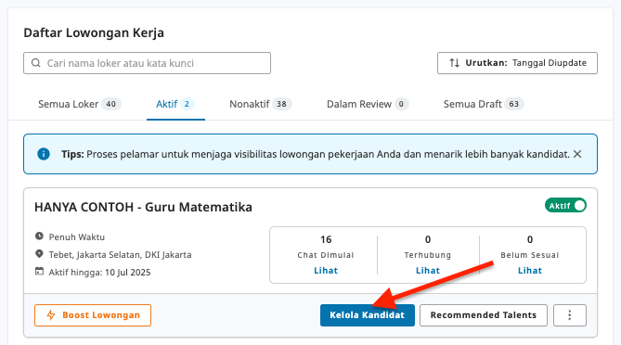Click the 16 Chat Dimulai count

coord(326,239)
